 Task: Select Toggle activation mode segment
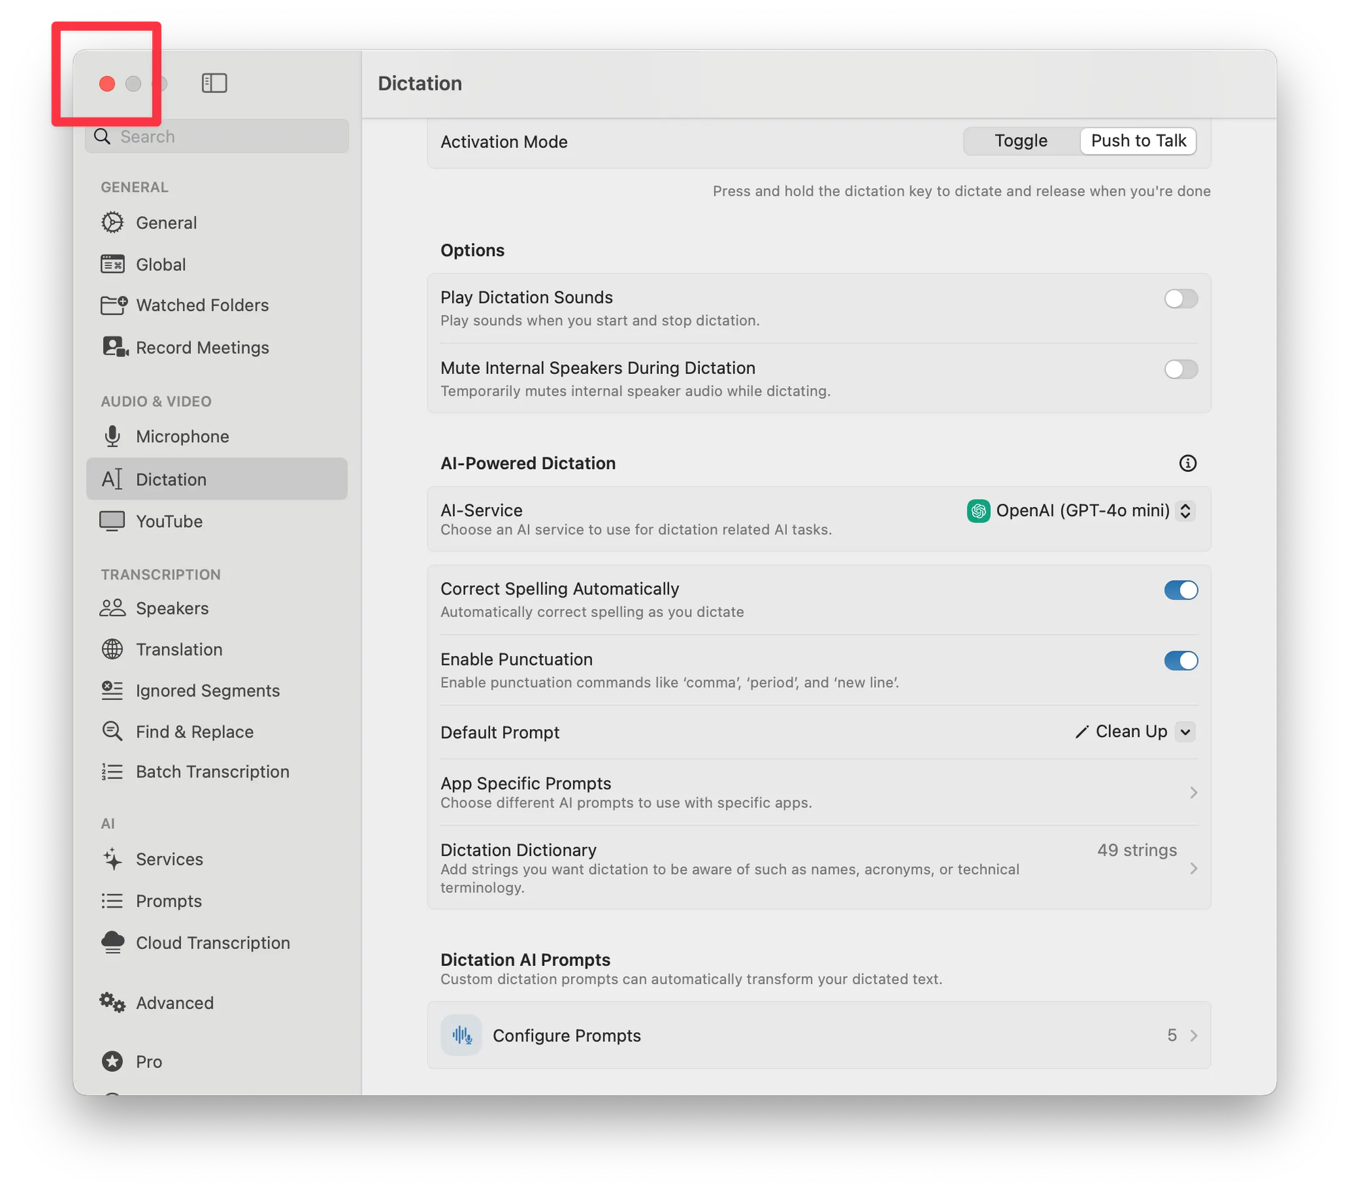(x=1021, y=141)
